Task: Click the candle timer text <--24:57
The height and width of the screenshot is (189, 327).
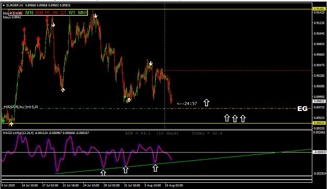Action: point(187,104)
